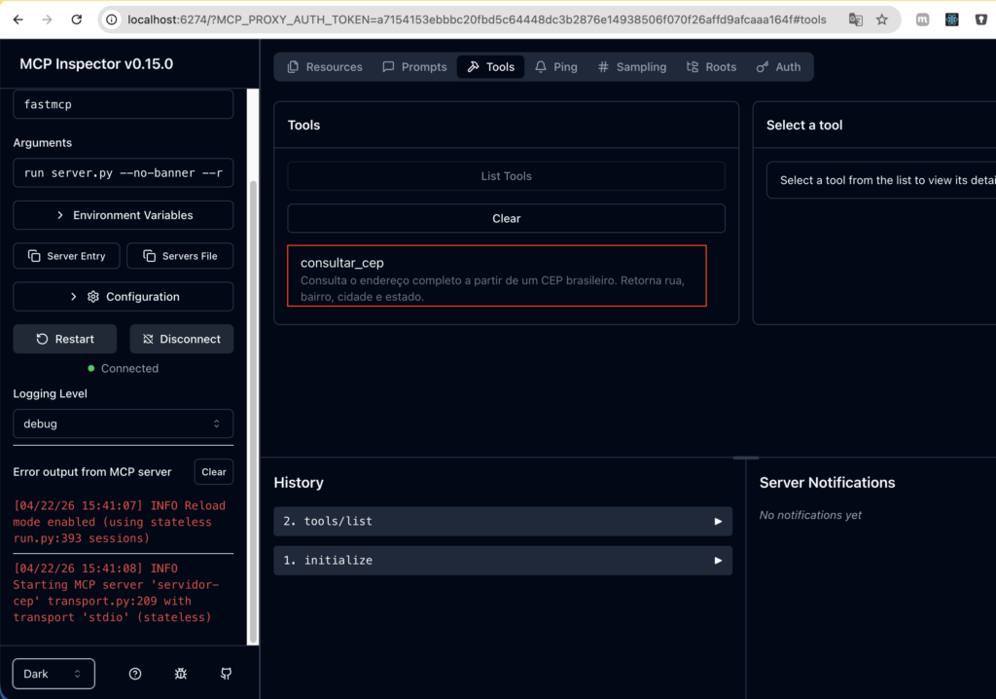Open the Dark theme selector
The image size is (996, 699).
(x=53, y=674)
